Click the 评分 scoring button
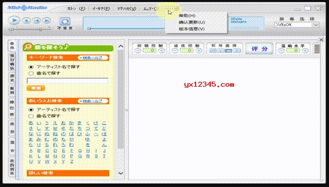This screenshot has height=187, width=329. (259, 49)
